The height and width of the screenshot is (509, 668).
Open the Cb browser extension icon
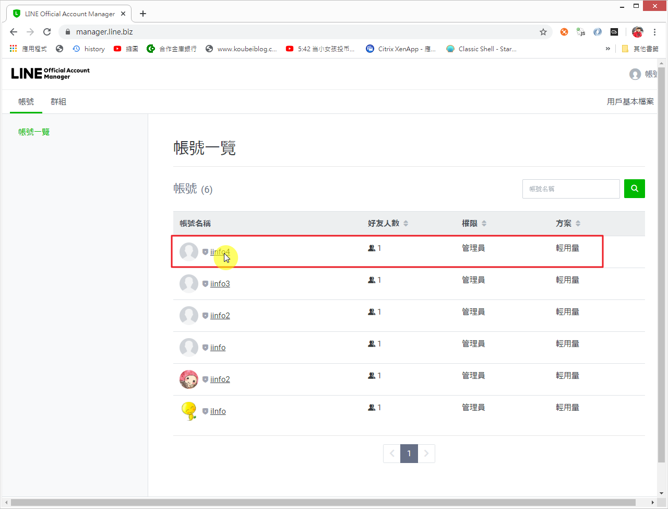614,32
